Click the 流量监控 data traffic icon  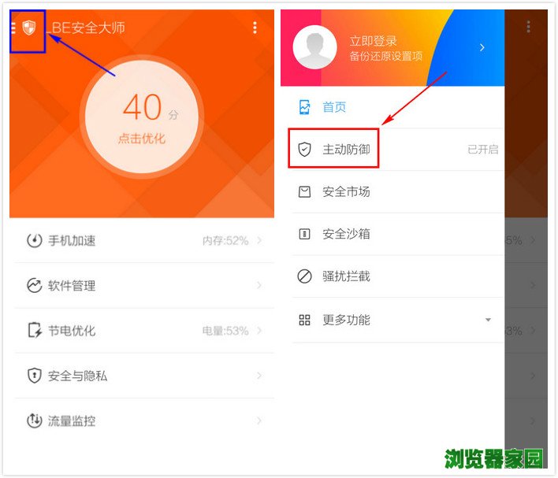[x=34, y=421]
